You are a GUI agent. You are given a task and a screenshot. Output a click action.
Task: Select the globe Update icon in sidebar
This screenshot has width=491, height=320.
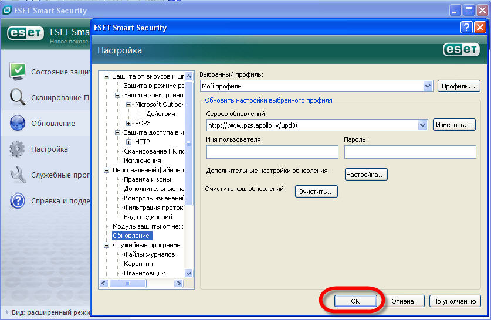pyautogui.click(x=18, y=123)
